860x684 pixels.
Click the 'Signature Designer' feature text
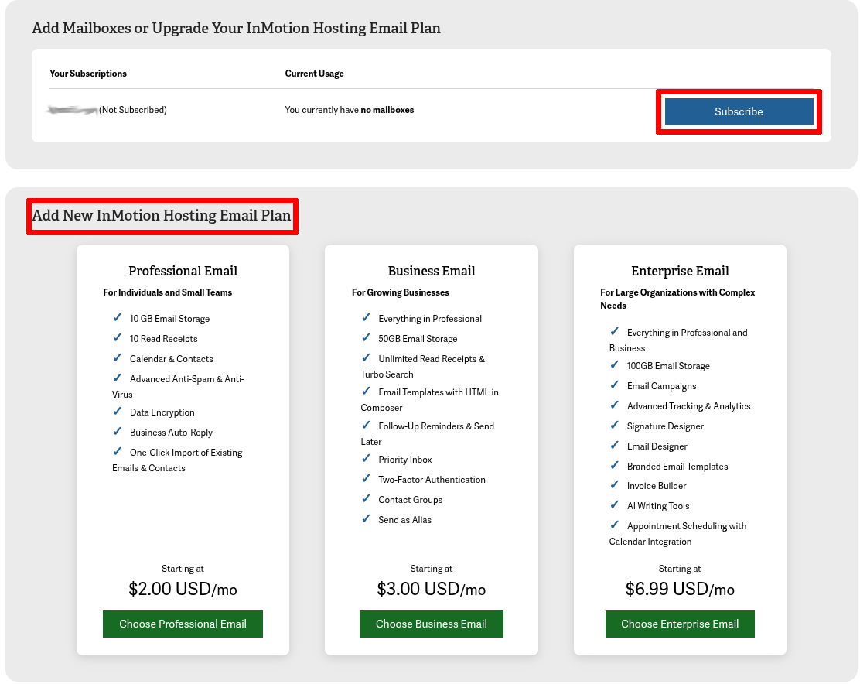click(x=665, y=426)
